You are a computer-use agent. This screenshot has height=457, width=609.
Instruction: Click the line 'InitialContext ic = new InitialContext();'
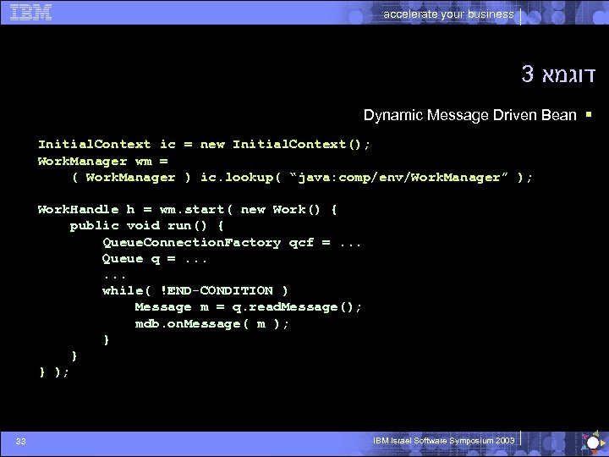click(205, 145)
